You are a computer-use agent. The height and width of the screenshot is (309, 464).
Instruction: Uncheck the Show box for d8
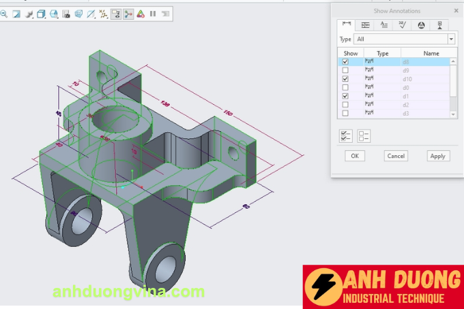coord(345,62)
